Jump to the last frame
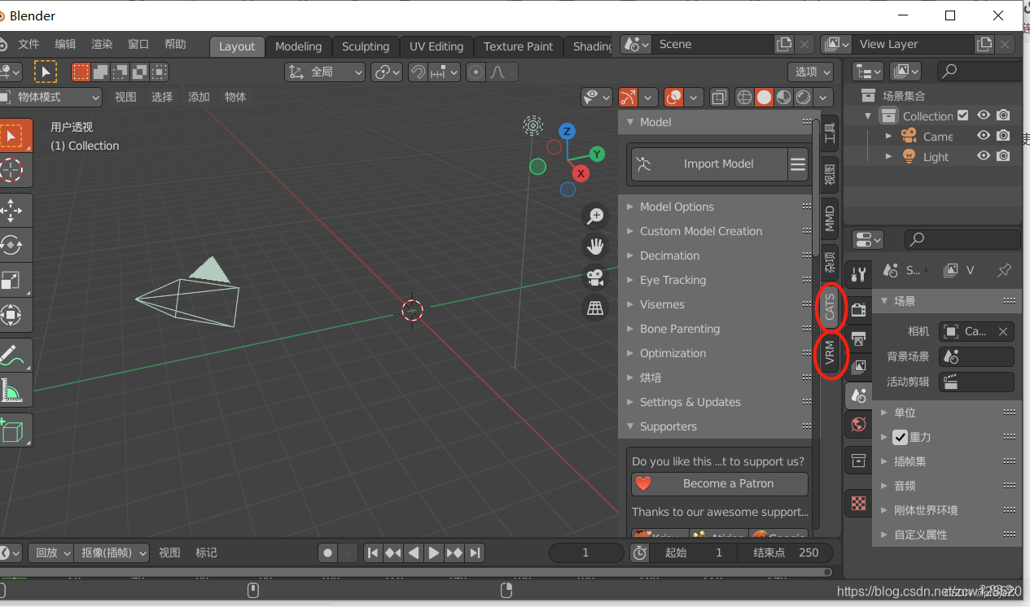The height and width of the screenshot is (607, 1030). [x=476, y=553]
